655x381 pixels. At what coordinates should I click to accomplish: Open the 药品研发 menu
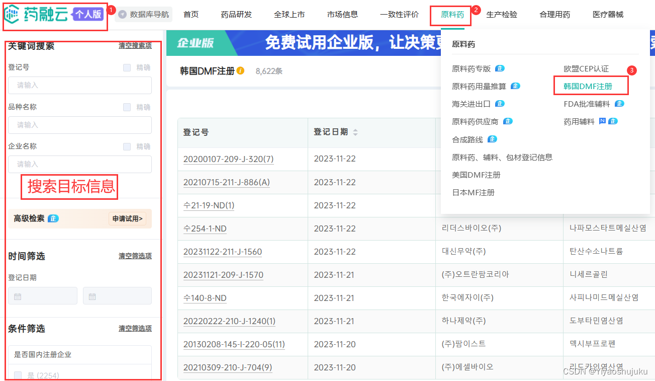[x=236, y=15]
